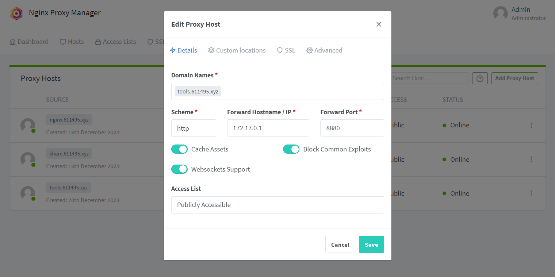Viewport: 555px width, 277px height.
Task: Open the three-dot menu for nginx.611495.xyz row
Action: (x=531, y=125)
